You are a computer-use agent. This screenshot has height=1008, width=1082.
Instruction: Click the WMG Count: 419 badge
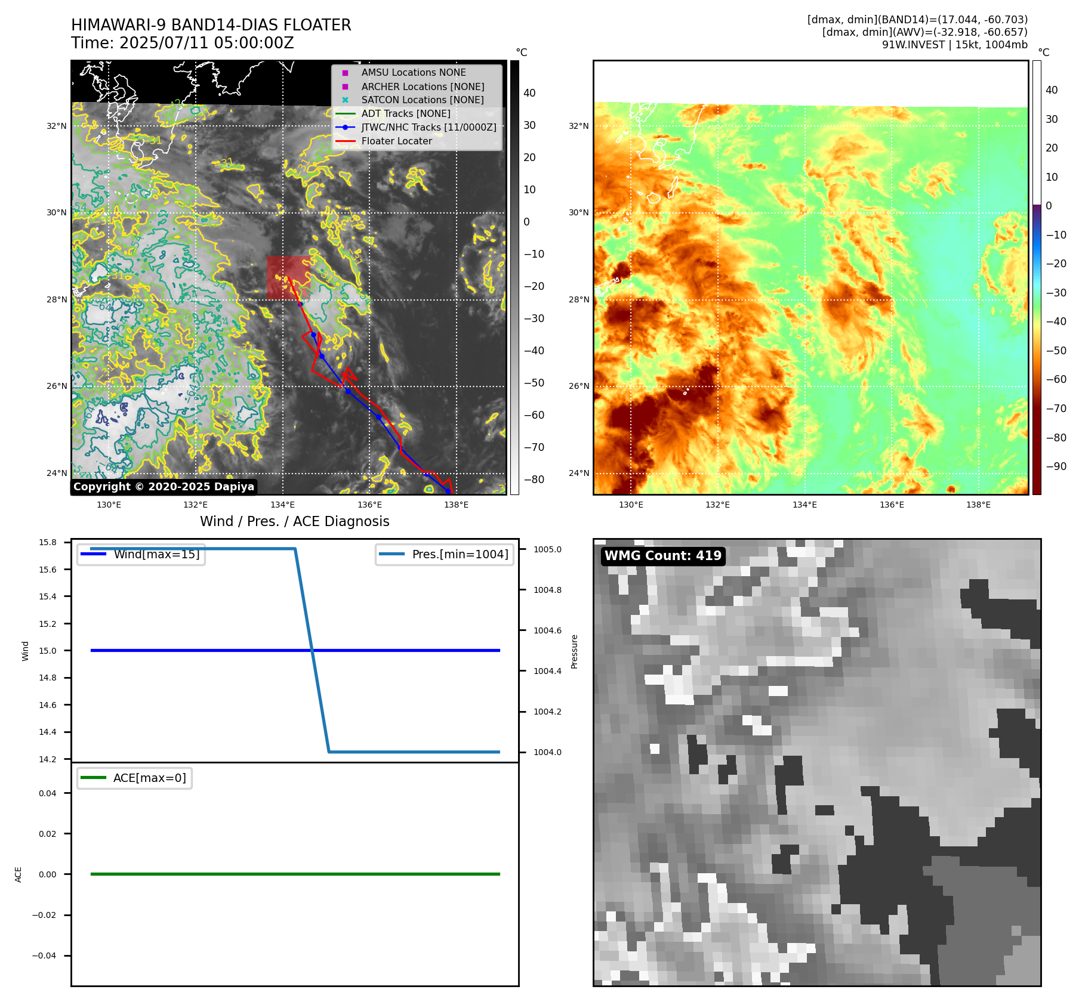[x=663, y=556]
